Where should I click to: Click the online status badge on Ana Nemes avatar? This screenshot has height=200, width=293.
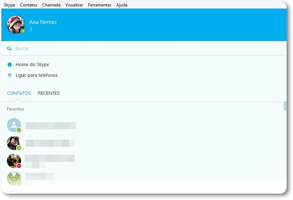[23, 31]
